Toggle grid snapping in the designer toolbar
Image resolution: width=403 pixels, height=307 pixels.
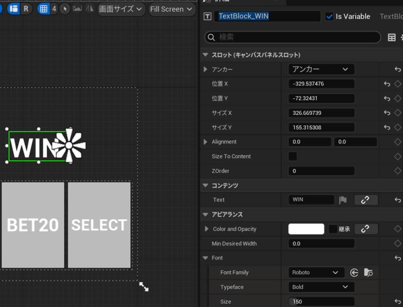click(43, 9)
